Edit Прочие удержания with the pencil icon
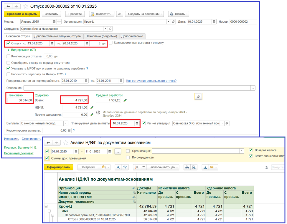The width and height of the screenshot is (287, 224). [x=92, y=115]
